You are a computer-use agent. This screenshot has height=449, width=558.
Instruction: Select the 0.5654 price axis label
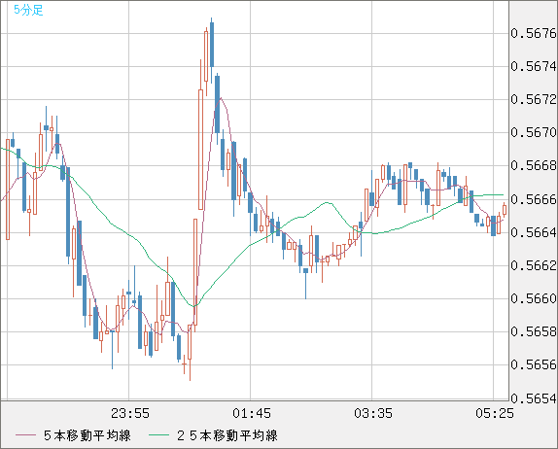534,398
